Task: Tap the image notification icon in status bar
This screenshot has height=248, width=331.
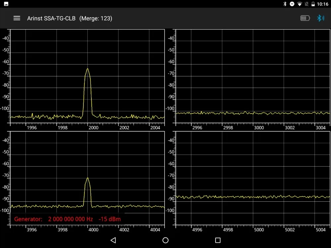Action: (6, 4)
